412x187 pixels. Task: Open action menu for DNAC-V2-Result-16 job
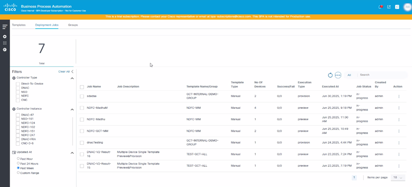[399, 154]
